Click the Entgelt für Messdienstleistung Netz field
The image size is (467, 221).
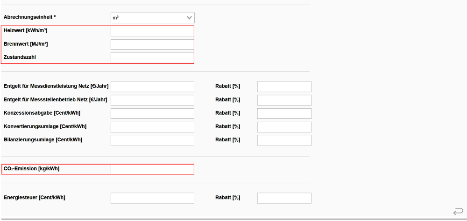(x=152, y=87)
